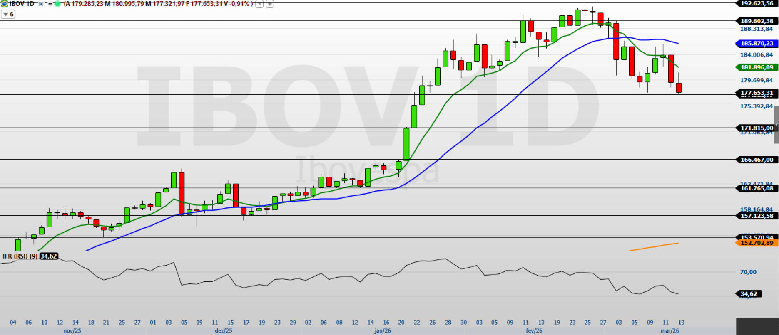The height and width of the screenshot is (335, 779).
Task: Click the RSI value tag 34,62 on right axis
Action: tap(749, 294)
